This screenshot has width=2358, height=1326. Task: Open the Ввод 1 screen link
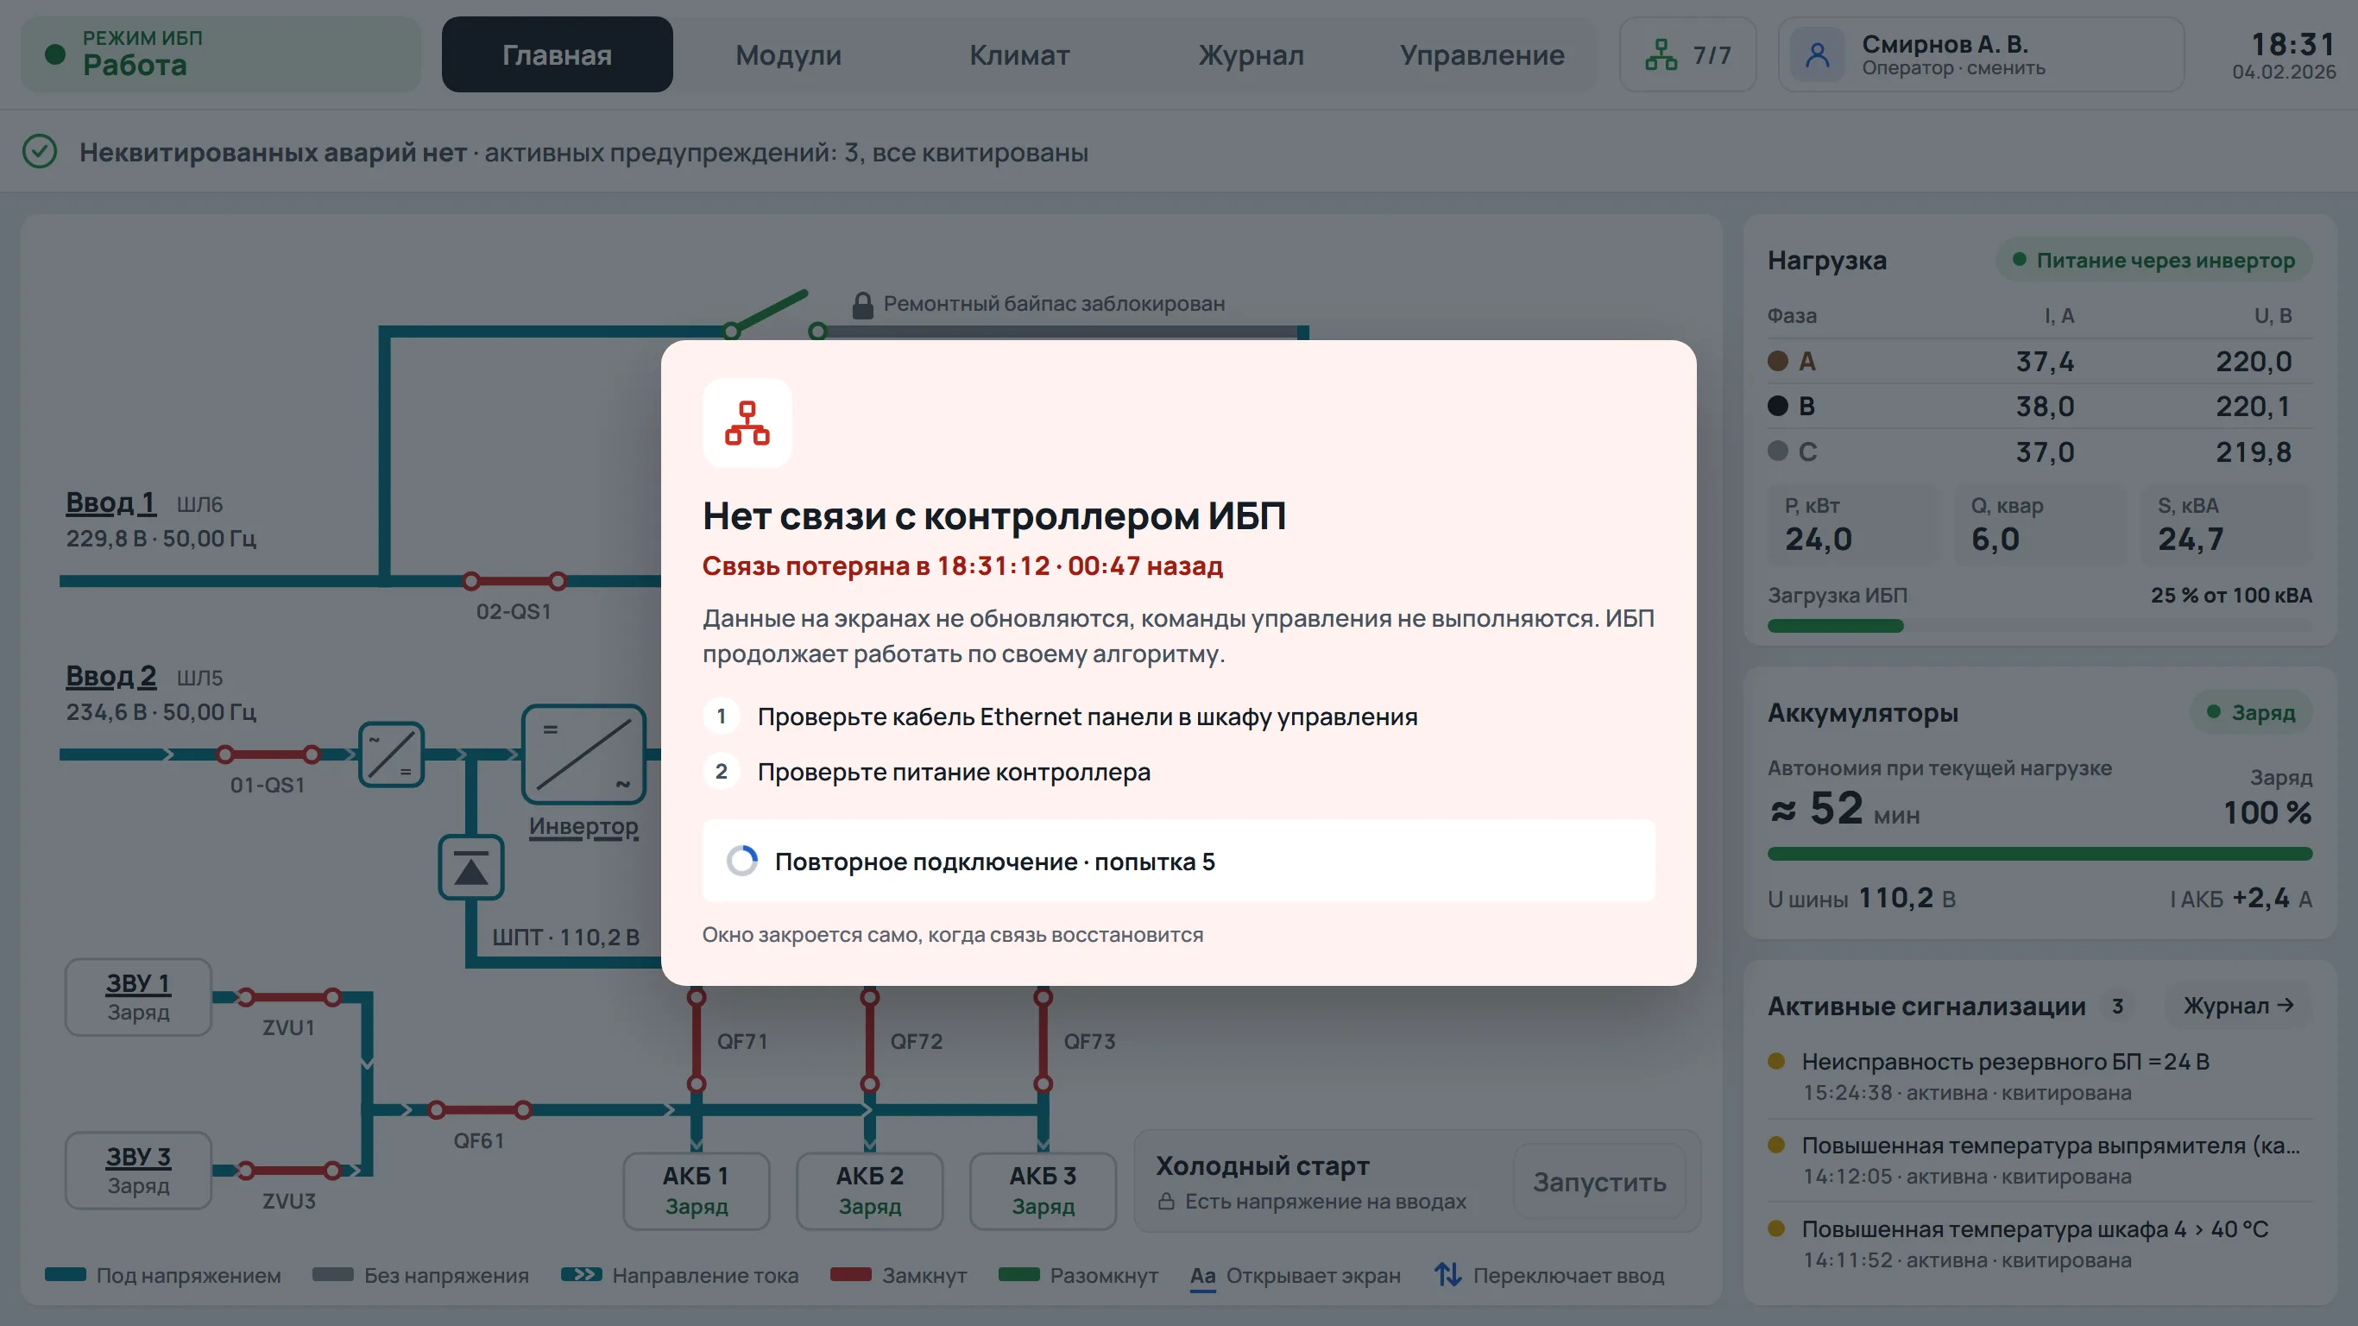pyautogui.click(x=110, y=502)
